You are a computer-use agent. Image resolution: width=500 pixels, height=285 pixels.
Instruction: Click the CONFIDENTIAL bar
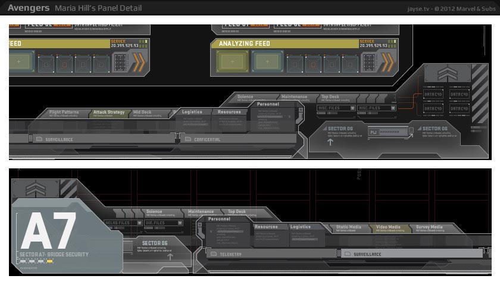tap(239, 139)
